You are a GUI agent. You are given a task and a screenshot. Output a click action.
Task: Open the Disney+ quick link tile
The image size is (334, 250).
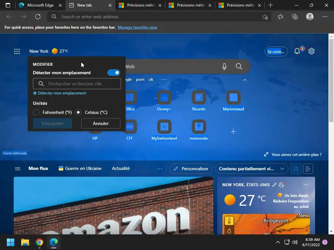click(x=164, y=101)
